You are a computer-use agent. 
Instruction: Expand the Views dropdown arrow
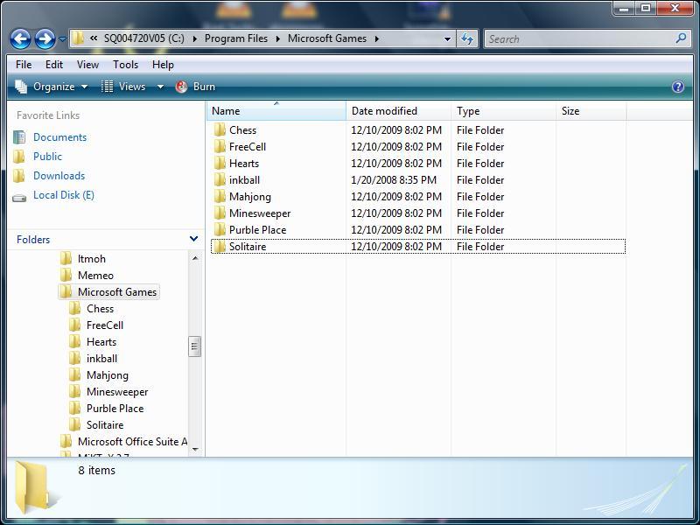click(x=160, y=87)
